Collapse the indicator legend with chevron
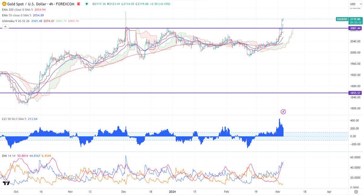363x195 pixels. 5,27
